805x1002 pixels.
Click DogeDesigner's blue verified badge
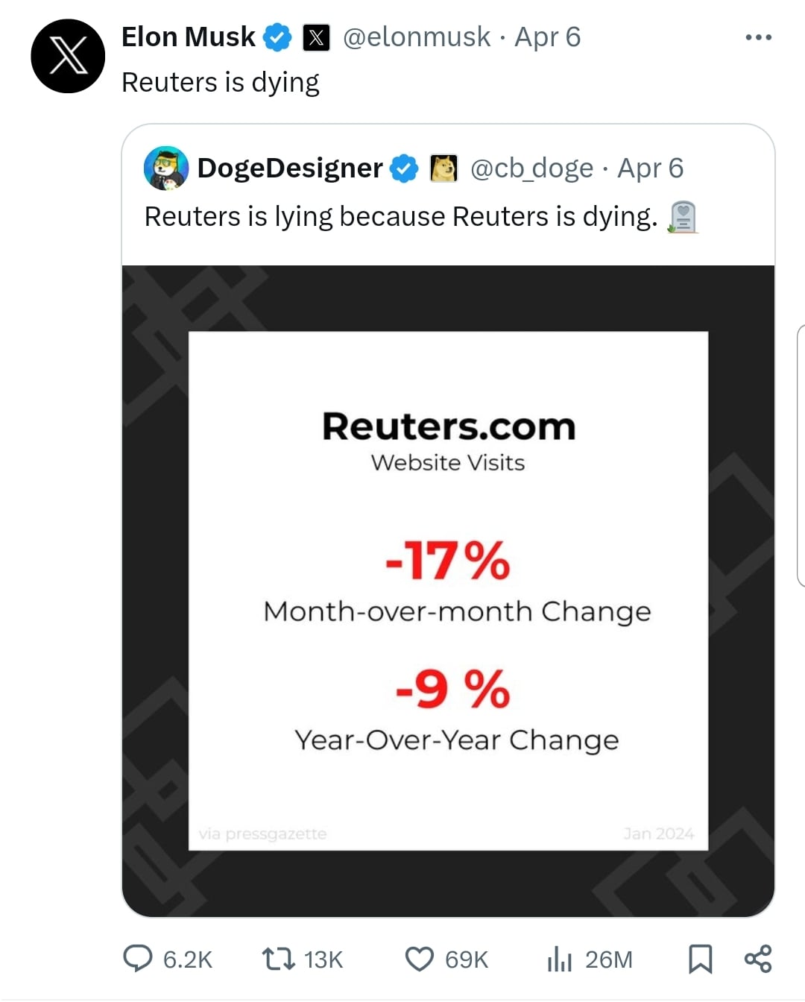coord(405,168)
